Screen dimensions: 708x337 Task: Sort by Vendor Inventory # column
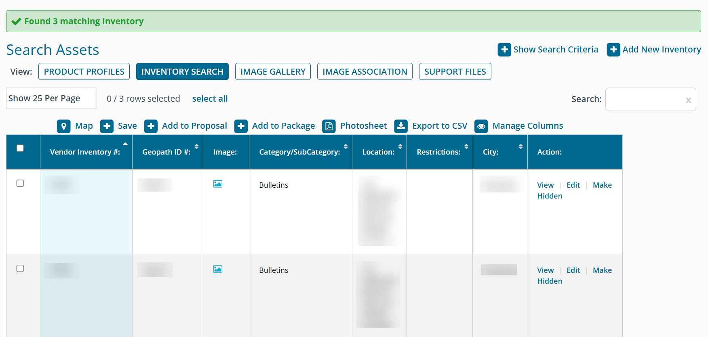[86, 152]
